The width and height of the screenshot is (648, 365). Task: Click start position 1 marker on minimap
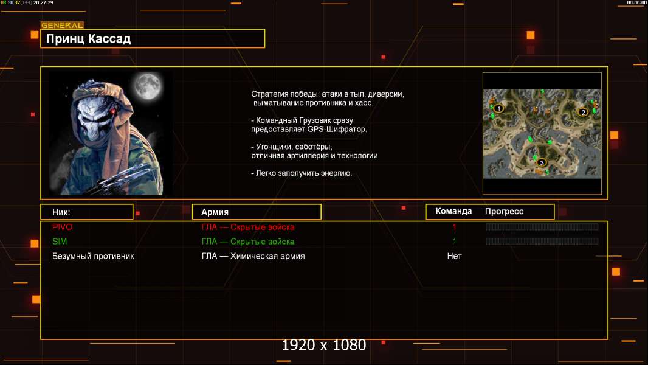pos(499,109)
